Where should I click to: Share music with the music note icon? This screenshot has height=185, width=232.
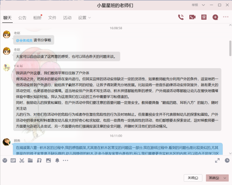39,160
